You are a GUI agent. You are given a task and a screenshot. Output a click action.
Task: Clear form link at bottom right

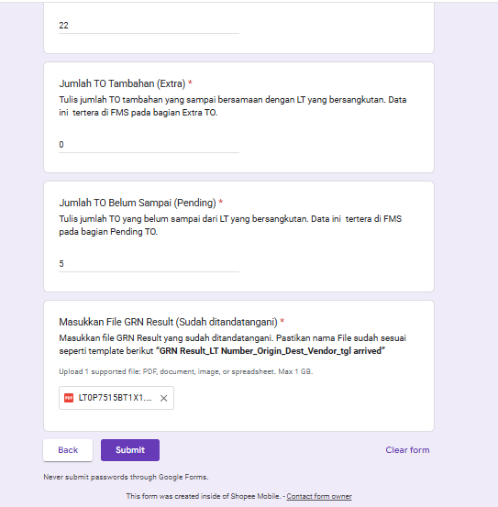[x=407, y=450]
